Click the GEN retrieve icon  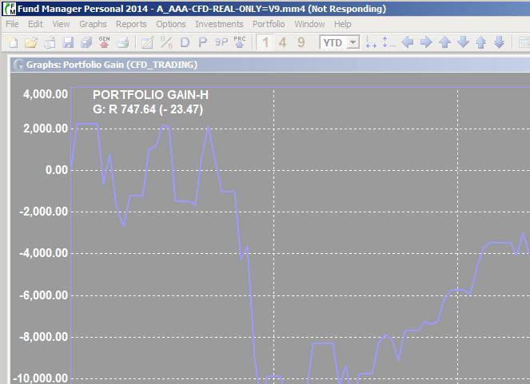click(105, 42)
